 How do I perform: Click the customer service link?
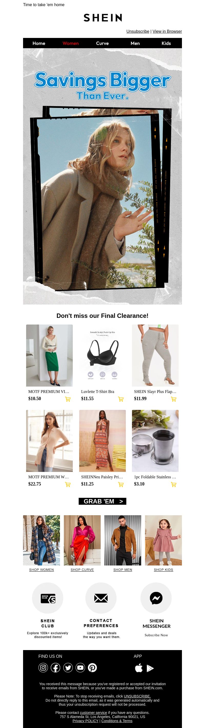pyautogui.click(x=94, y=712)
